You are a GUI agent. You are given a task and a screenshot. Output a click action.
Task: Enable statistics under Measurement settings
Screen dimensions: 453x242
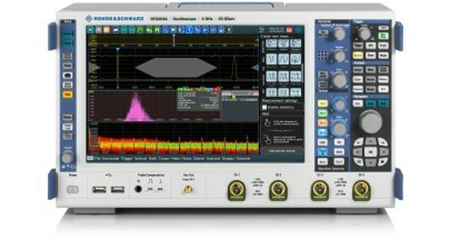click(x=265, y=106)
